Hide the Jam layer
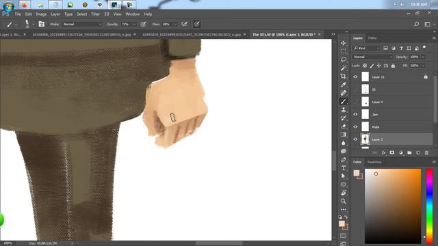This screenshot has height=246, width=438. (x=355, y=114)
